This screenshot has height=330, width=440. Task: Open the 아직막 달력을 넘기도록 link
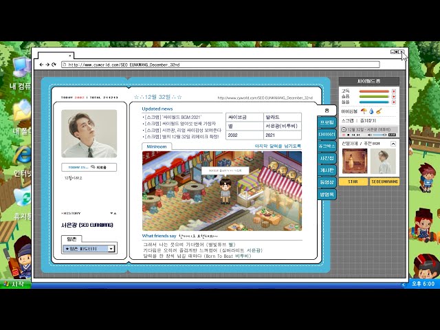(278, 146)
